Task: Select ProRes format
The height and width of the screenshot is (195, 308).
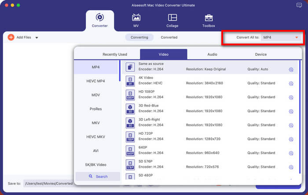Action: [x=95, y=109]
